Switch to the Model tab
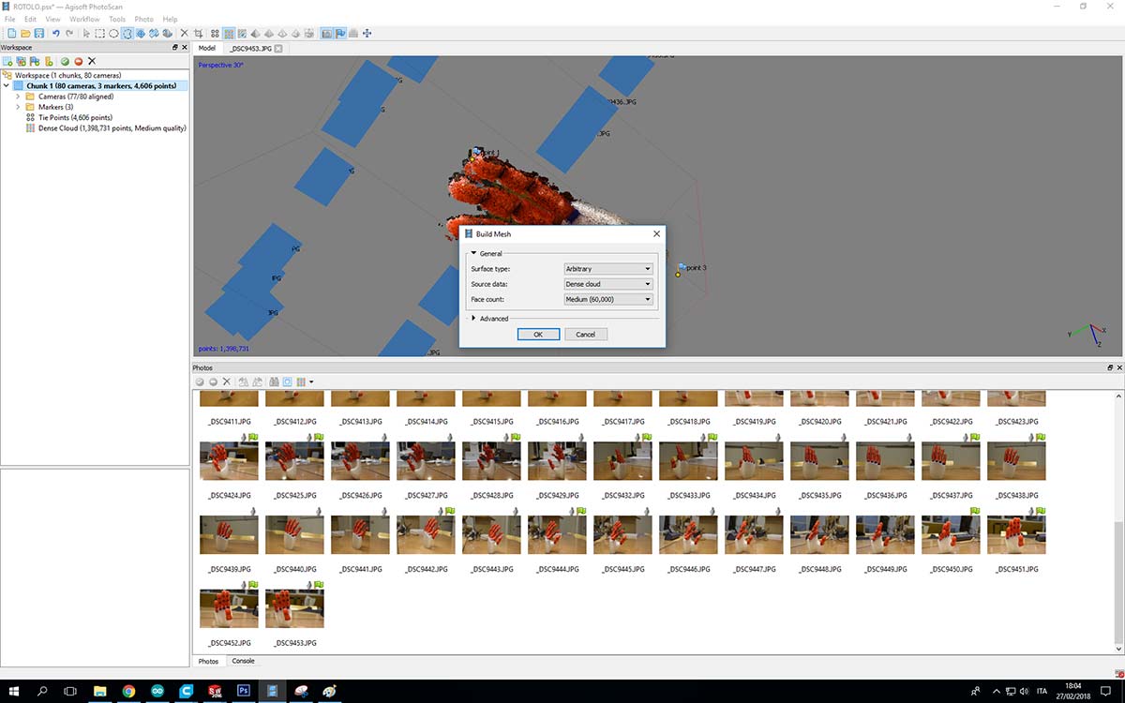Viewport: 1125px width, 703px height. tap(207, 48)
